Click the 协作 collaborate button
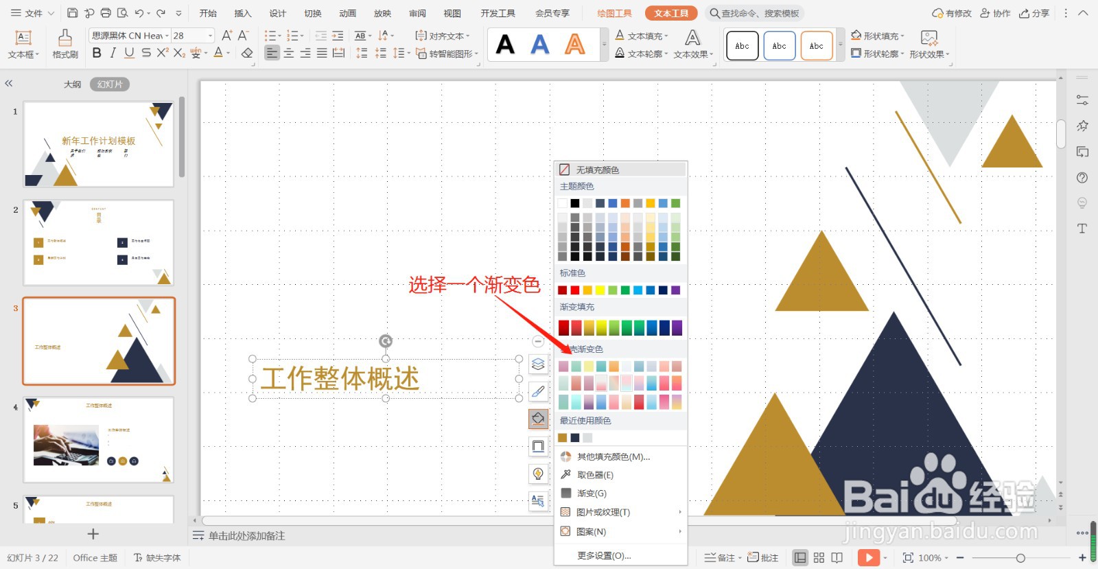Image resolution: width=1098 pixels, height=569 pixels. click(995, 13)
